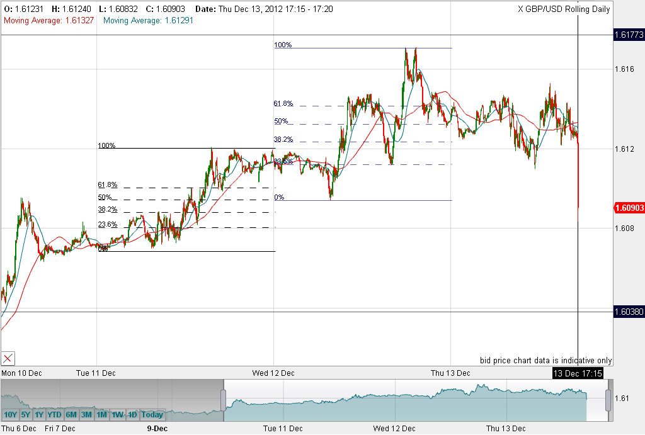Screen dimensions: 645x435
Task: Click the bid price chart data disclaimer
Action: 546,360
